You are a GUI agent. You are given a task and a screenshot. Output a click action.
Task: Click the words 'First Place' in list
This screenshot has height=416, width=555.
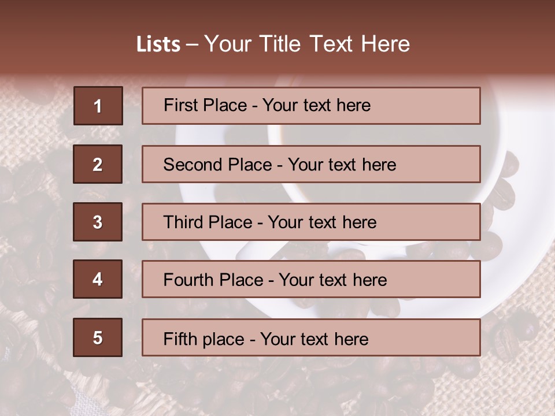click(x=205, y=105)
